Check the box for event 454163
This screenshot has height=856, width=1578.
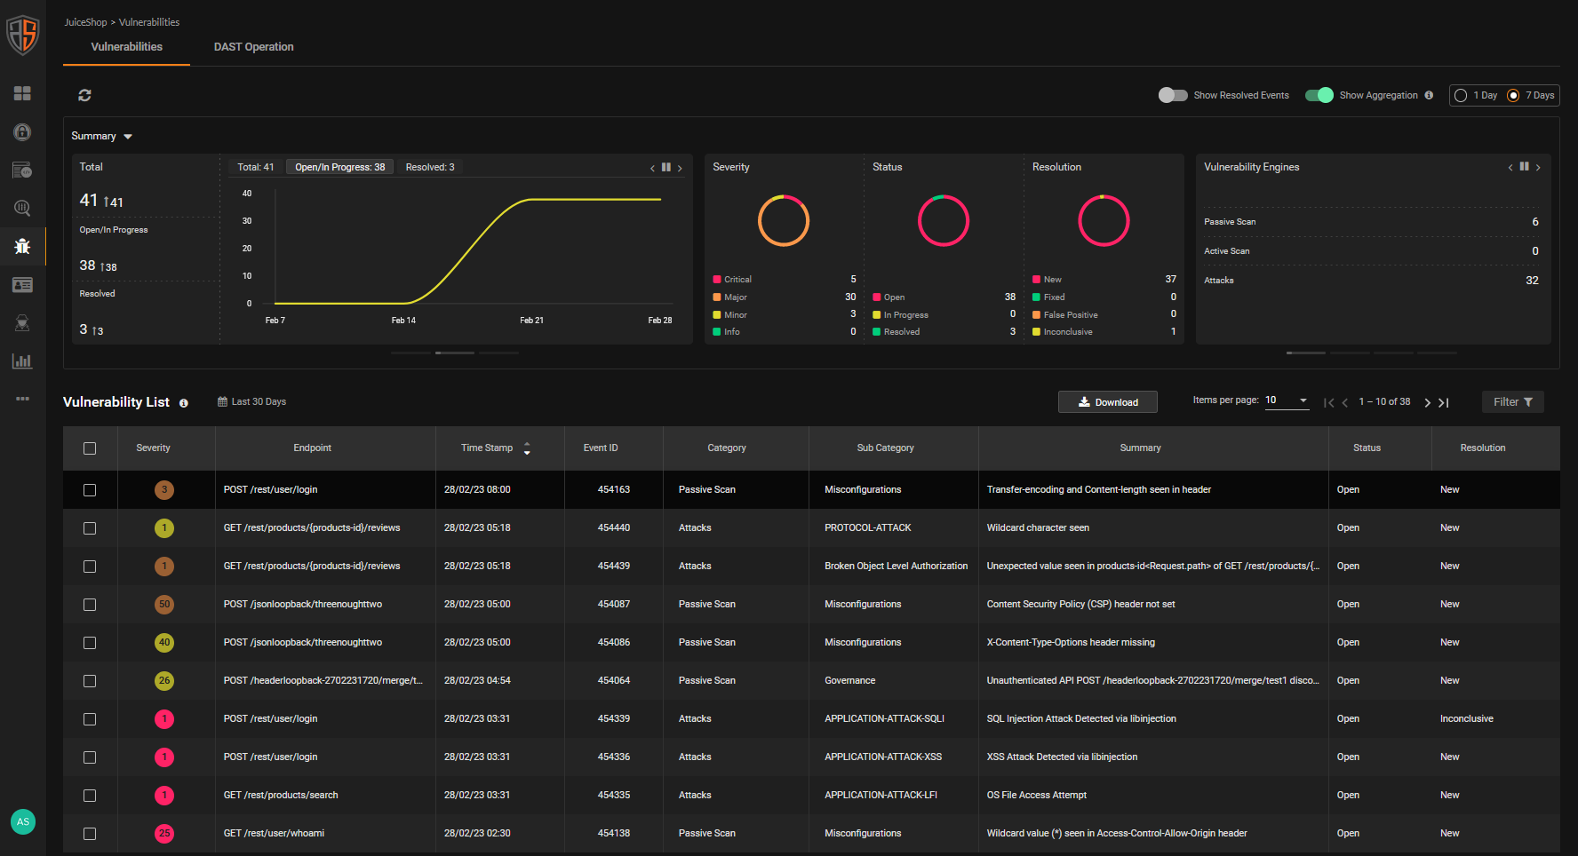(x=90, y=490)
